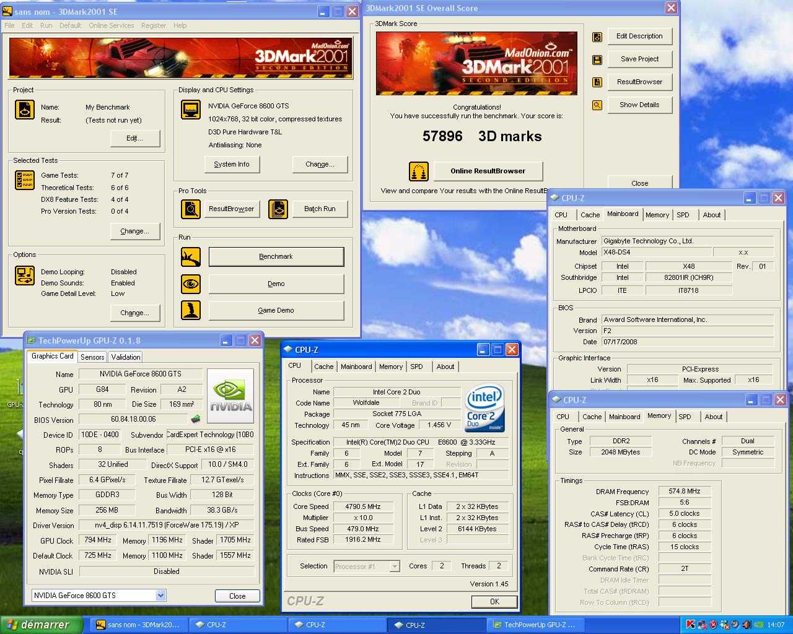Click the 3DMark2001 banner image in main window

pos(180,58)
